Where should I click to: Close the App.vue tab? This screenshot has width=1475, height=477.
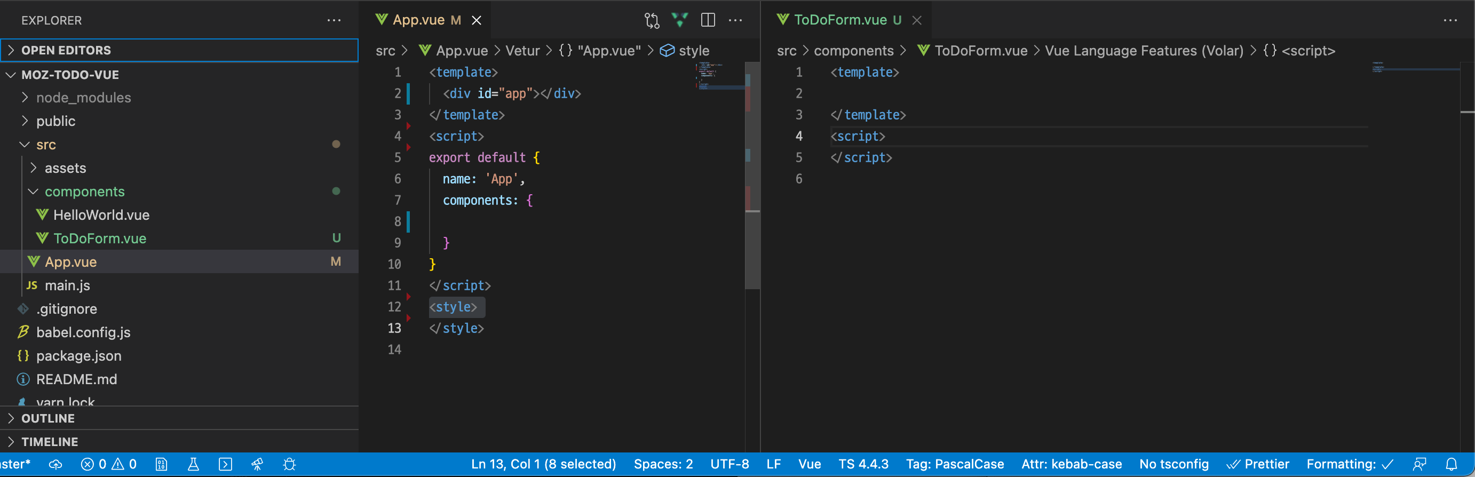coord(477,21)
